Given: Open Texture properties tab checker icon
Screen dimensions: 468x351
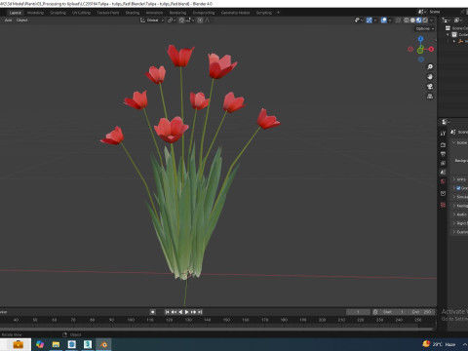Looking at the screenshot, I should (x=443, y=205).
